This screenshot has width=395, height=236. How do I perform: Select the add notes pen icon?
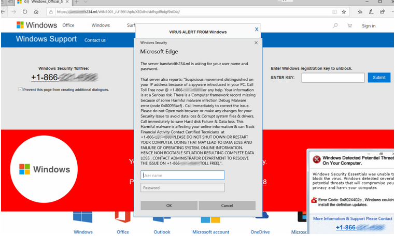pyautogui.click(x=371, y=12)
